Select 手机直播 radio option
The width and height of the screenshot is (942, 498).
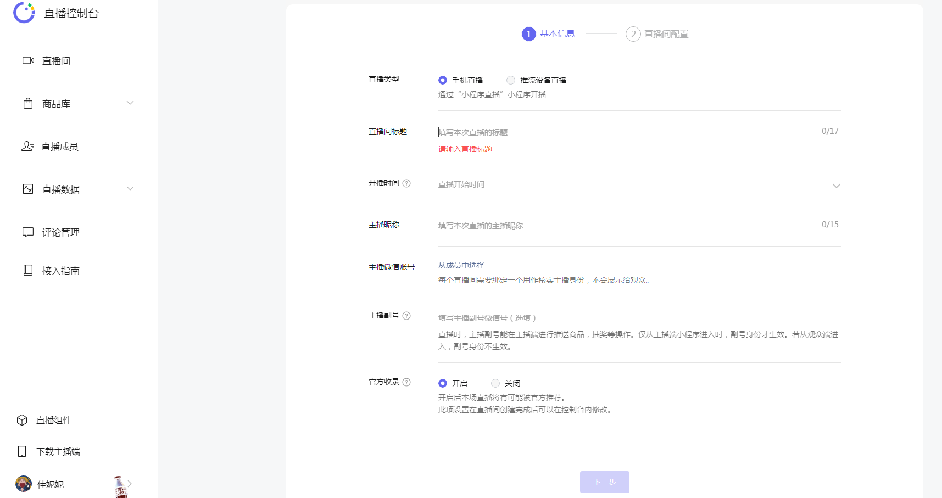coord(443,80)
